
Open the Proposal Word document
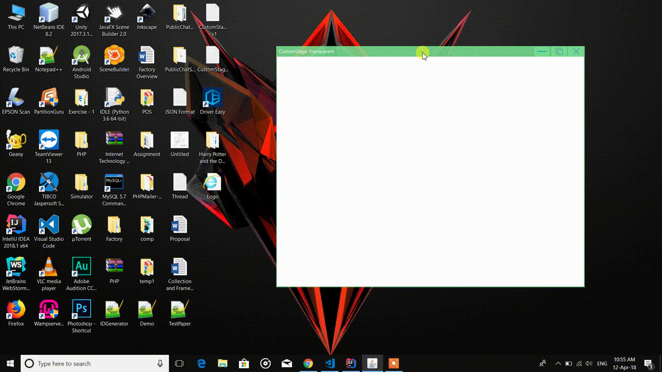click(x=179, y=228)
